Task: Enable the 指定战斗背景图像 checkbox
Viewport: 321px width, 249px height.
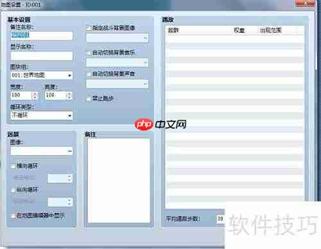Action: [x=88, y=28]
